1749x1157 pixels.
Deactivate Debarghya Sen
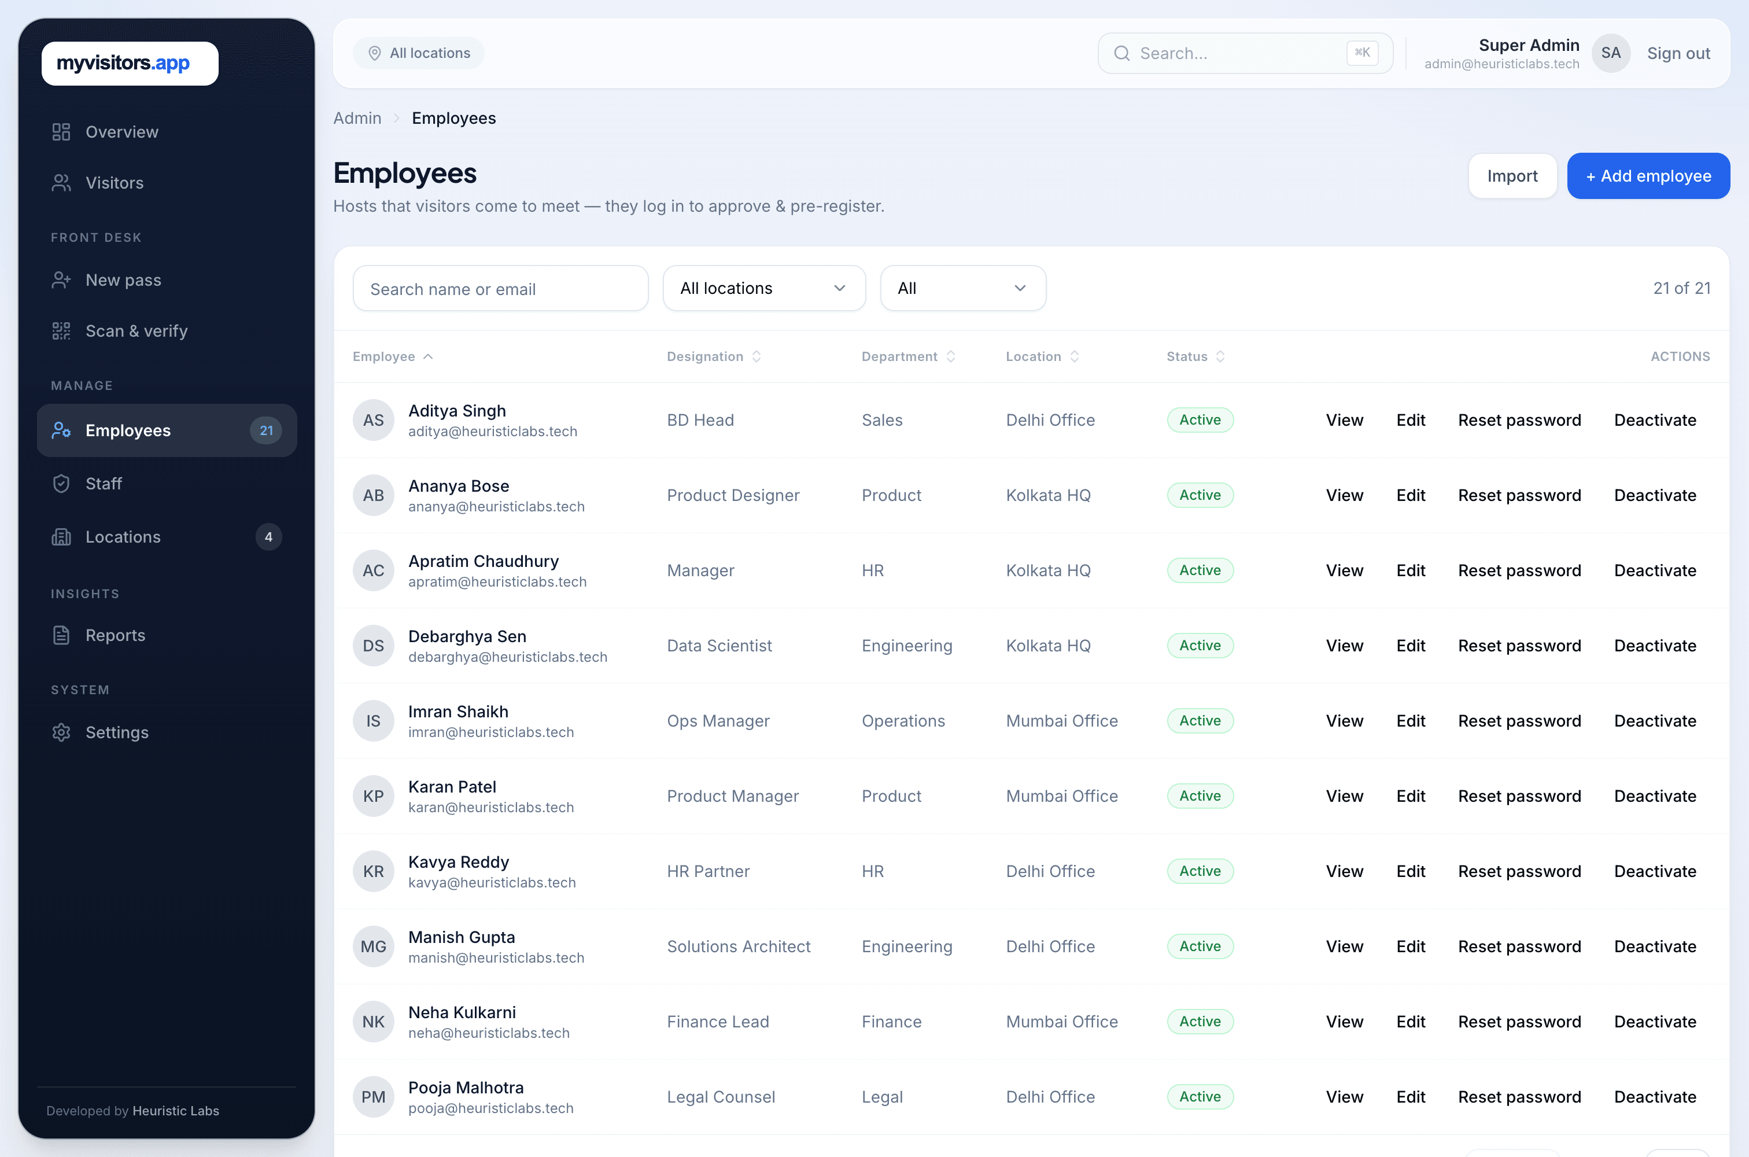pyautogui.click(x=1655, y=646)
